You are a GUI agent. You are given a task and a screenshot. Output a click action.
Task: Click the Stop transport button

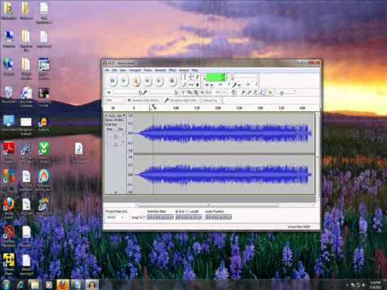(136, 81)
